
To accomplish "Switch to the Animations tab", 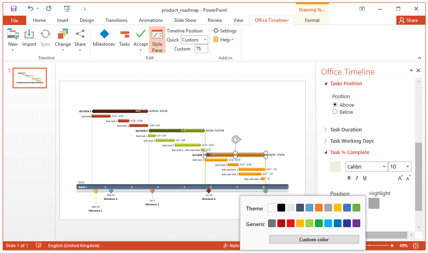I will (x=151, y=20).
